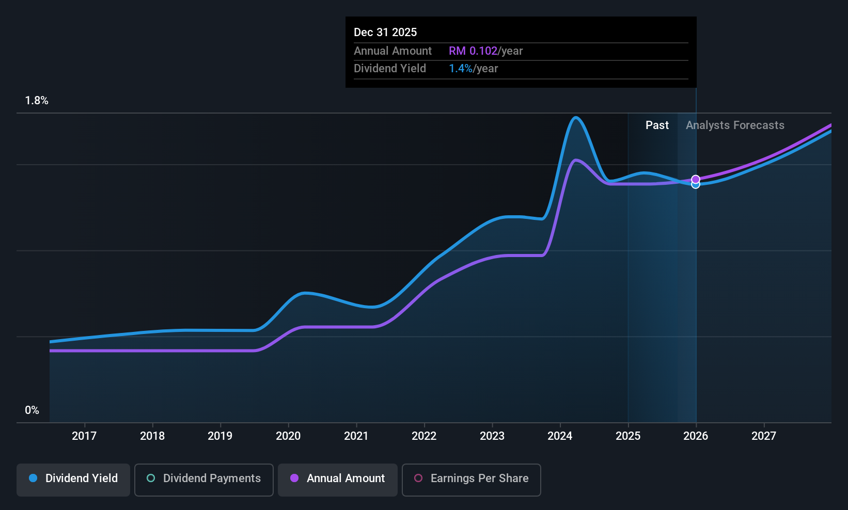Click the 2020 label on the x-axis
Image resolution: width=848 pixels, height=510 pixels.
coord(288,436)
